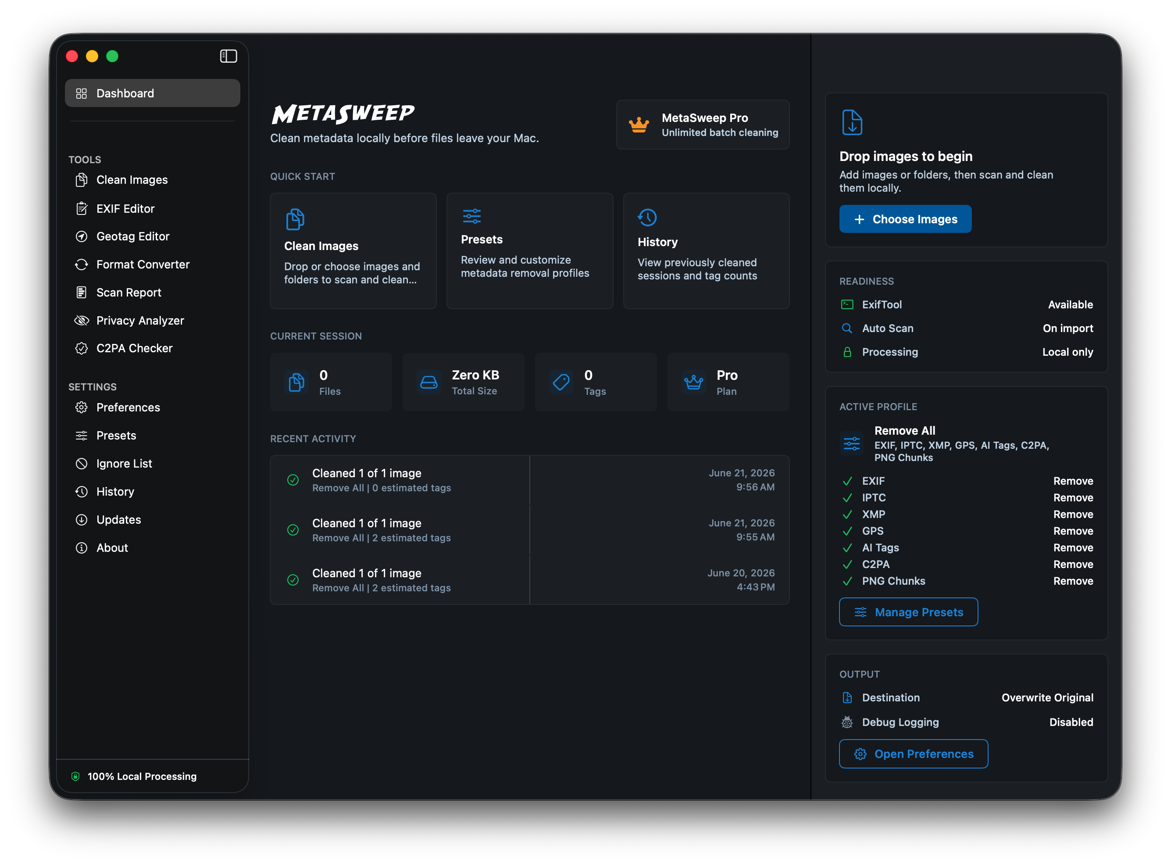Click the C2PA checkmark in active profile

[x=847, y=565]
